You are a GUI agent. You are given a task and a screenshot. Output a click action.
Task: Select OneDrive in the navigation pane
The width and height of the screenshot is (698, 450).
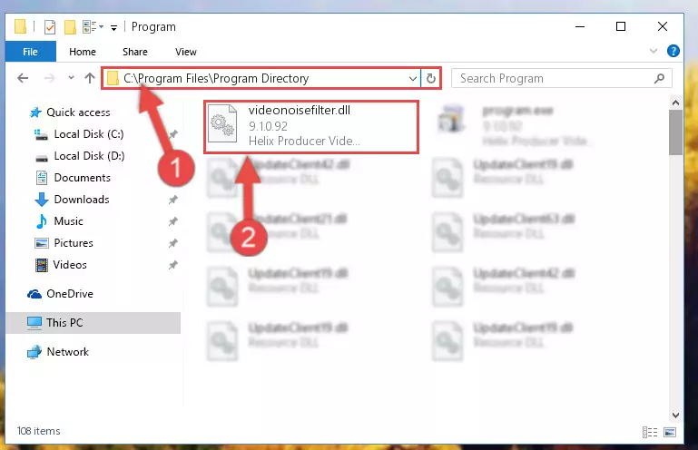[70, 294]
